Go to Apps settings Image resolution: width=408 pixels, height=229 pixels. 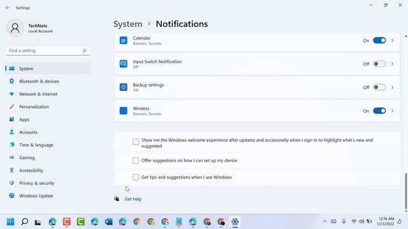pyautogui.click(x=48, y=120)
